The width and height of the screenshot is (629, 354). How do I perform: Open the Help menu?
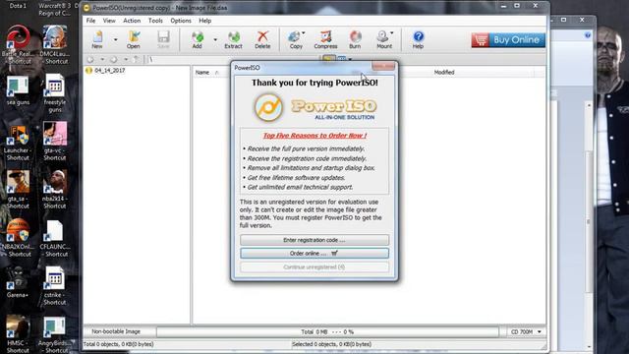(x=205, y=21)
